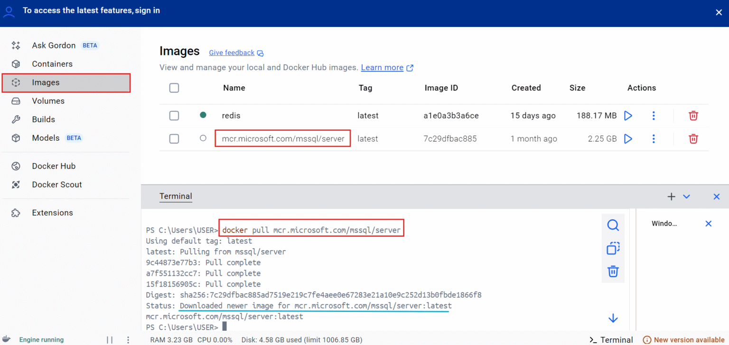The width and height of the screenshot is (729, 345).
Task: Clear the terminal with the trash icon
Action: tap(613, 271)
